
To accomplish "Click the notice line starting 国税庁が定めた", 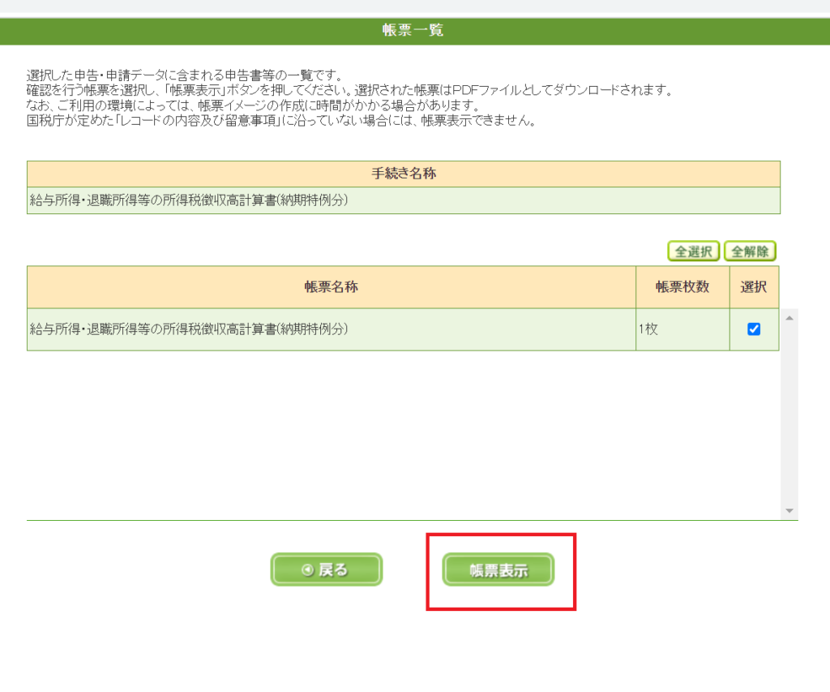I will pyautogui.click(x=280, y=122).
